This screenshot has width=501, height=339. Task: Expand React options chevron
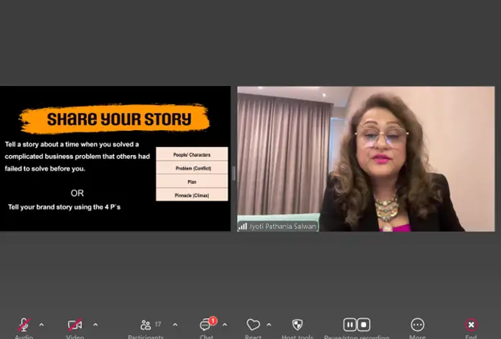click(269, 325)
